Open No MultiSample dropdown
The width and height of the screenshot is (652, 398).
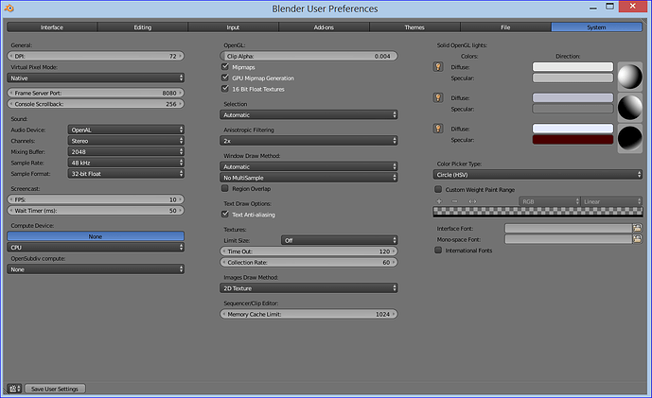pyautogui.click(x=308, y=178)
